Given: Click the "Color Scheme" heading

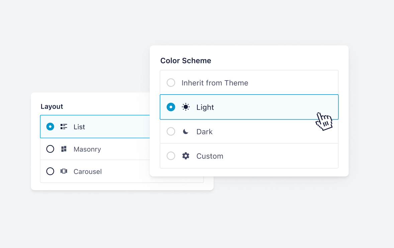Looking at the screenshot, I should click(186, 60).
